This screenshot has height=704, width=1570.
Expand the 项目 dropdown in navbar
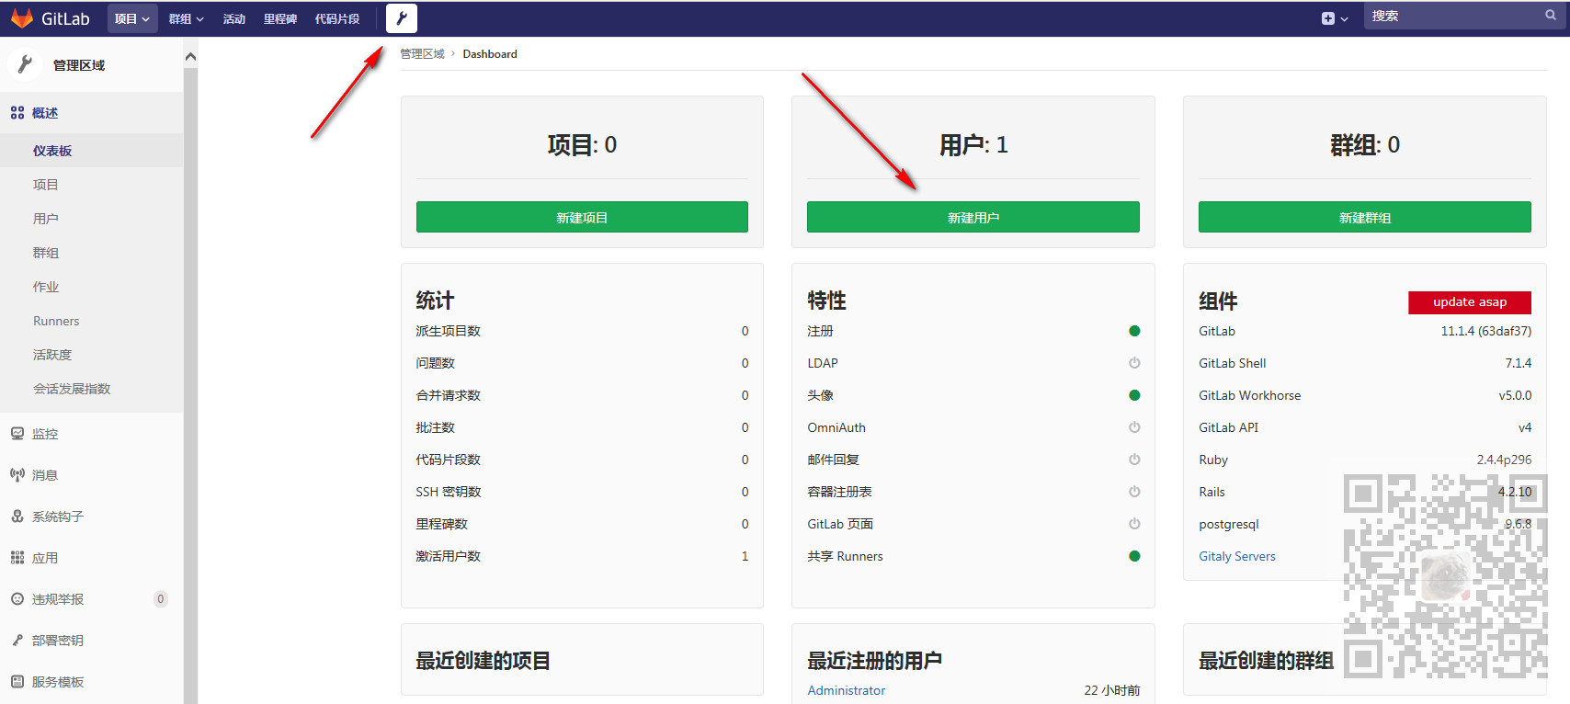[132, 18]
